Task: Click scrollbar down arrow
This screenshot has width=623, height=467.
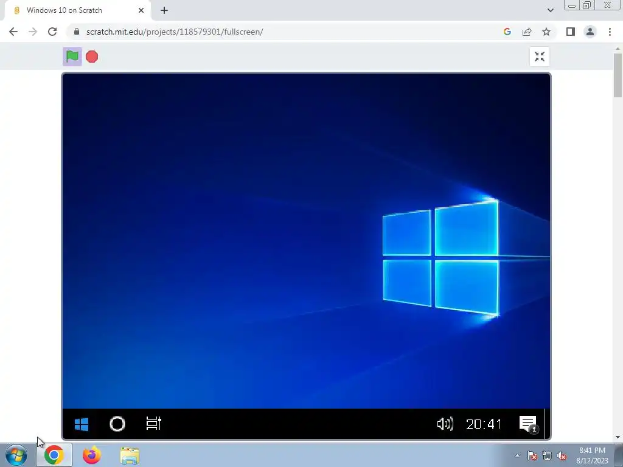Action: click(618, 438)
